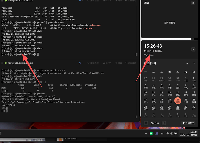This screenshot has width=200, height=143.
Task: Select today's date 21 in the calendar
Action: 177,100
